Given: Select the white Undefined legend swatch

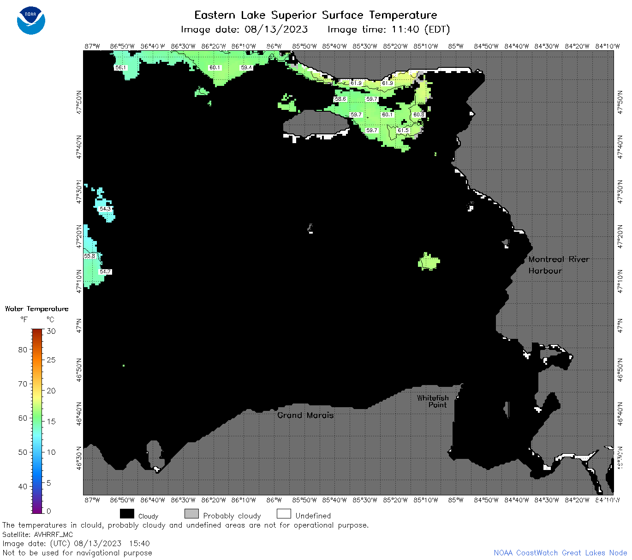Looking at the screenshot, I should 284,514.
